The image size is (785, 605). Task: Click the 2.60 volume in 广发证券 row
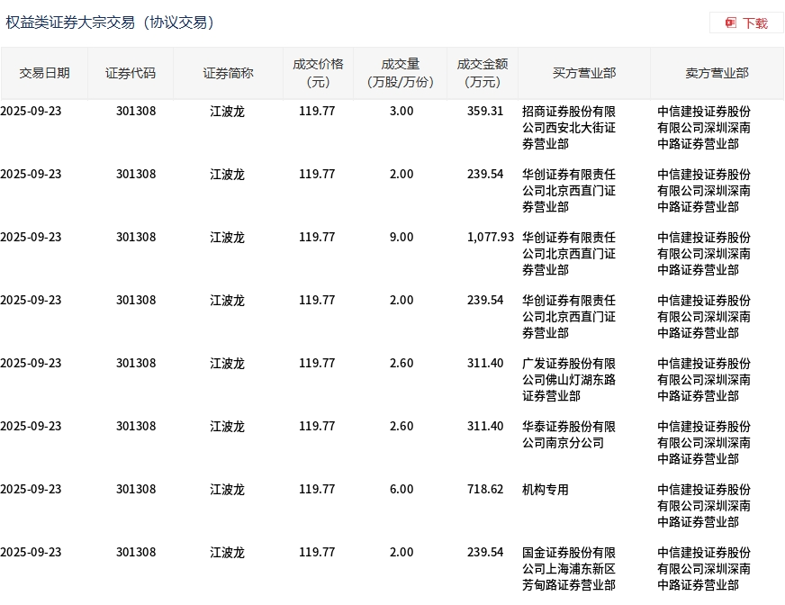click(402, 363)
